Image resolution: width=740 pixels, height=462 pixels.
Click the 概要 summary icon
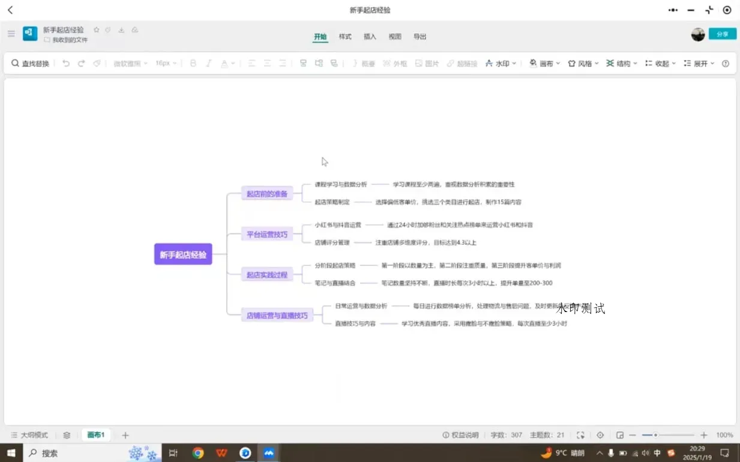click(364, 63)
